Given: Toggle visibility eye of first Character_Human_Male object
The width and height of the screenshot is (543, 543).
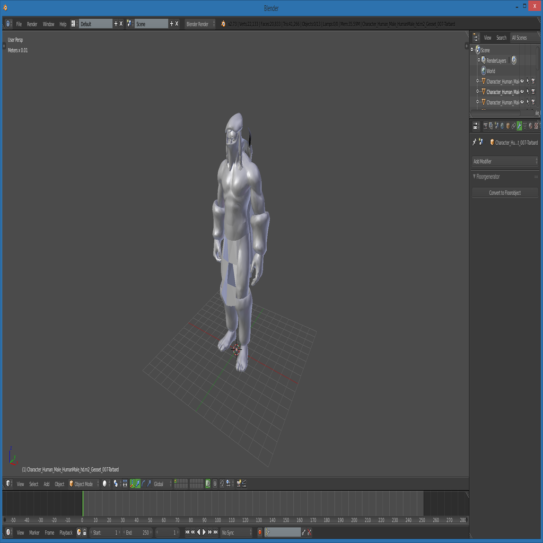Looking at the screenshot, I should (522, 81).
